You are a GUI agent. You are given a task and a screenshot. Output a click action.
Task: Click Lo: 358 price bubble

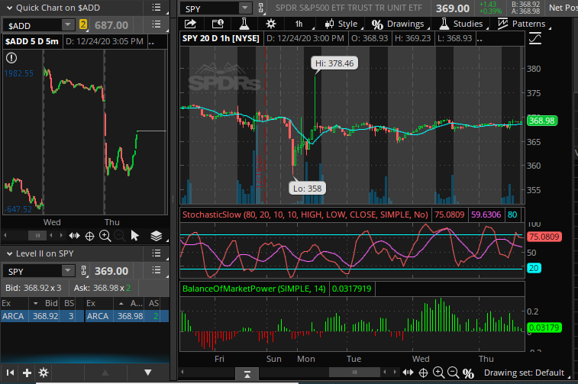pos(307,189)
